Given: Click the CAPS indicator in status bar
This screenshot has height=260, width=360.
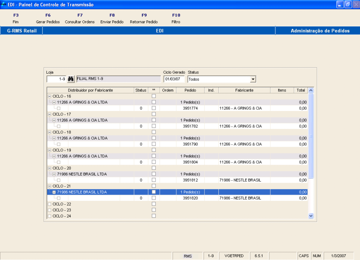Looking at the screenshot, I should click(304, 256).
